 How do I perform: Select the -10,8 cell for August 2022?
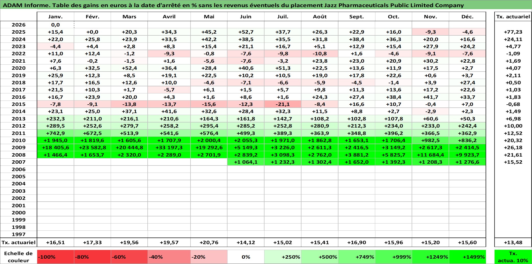(x=320, y=53)
